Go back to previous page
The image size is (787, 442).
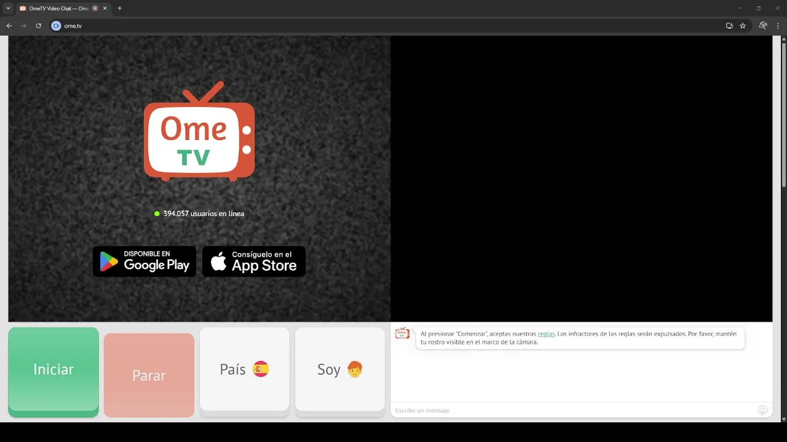pyautogui.click(x=9, y=26)
